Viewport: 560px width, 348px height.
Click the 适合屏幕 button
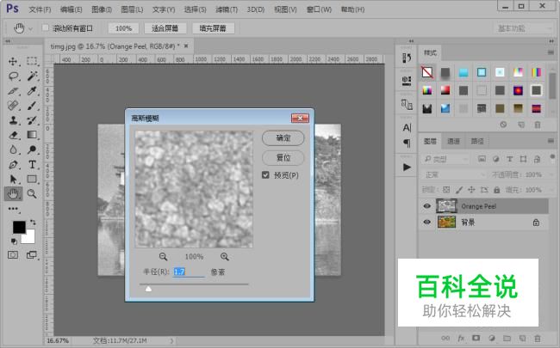pyautogui.click(x=165, y=28)
